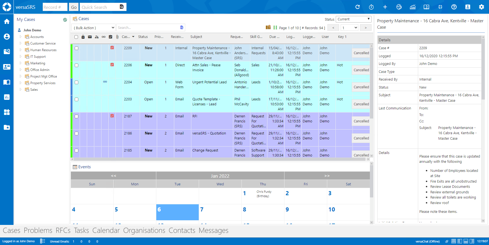Select the checkbox for case 2204
The image size is (489, 245).
[x=77, y=82]
